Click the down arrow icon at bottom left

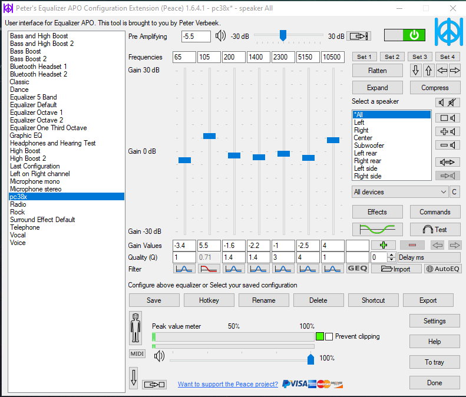pyautogui.click(x=134, y=378)
